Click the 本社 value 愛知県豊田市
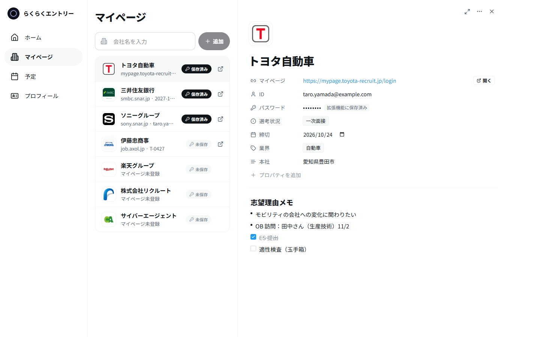 click(319, 162)
